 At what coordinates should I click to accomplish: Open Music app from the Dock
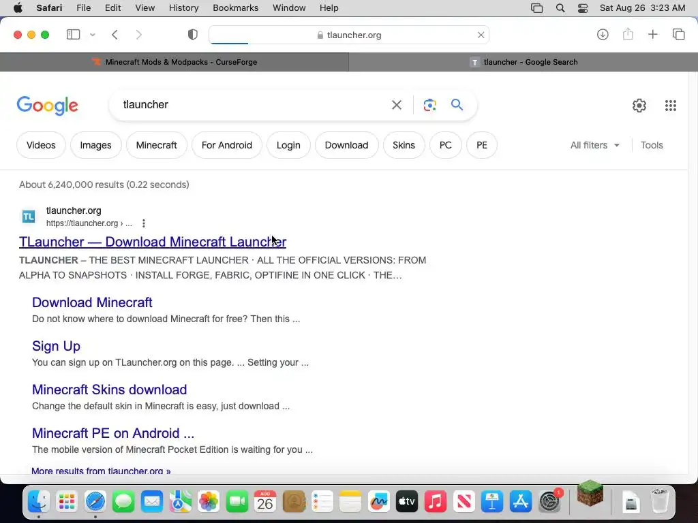pyautogui.click(x=436, y=502)
